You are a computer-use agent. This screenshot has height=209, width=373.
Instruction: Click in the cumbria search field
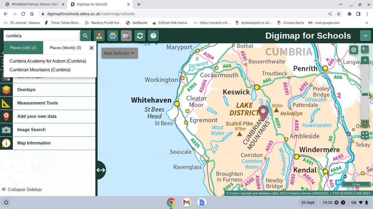pos(41,36)
